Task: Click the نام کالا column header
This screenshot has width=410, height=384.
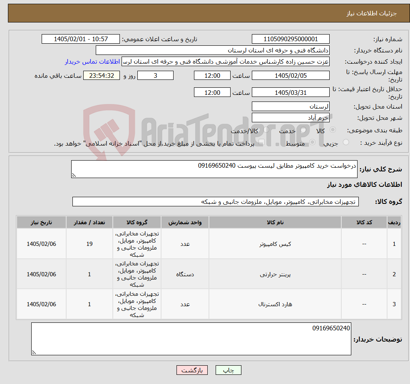Action: (275, 222)
